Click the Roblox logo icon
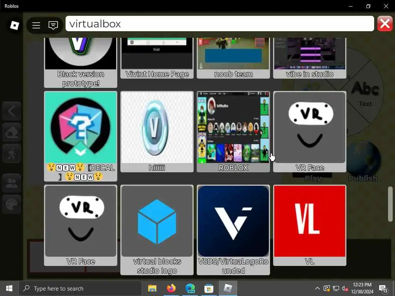 pyautogui.click(x=14, y=25)
